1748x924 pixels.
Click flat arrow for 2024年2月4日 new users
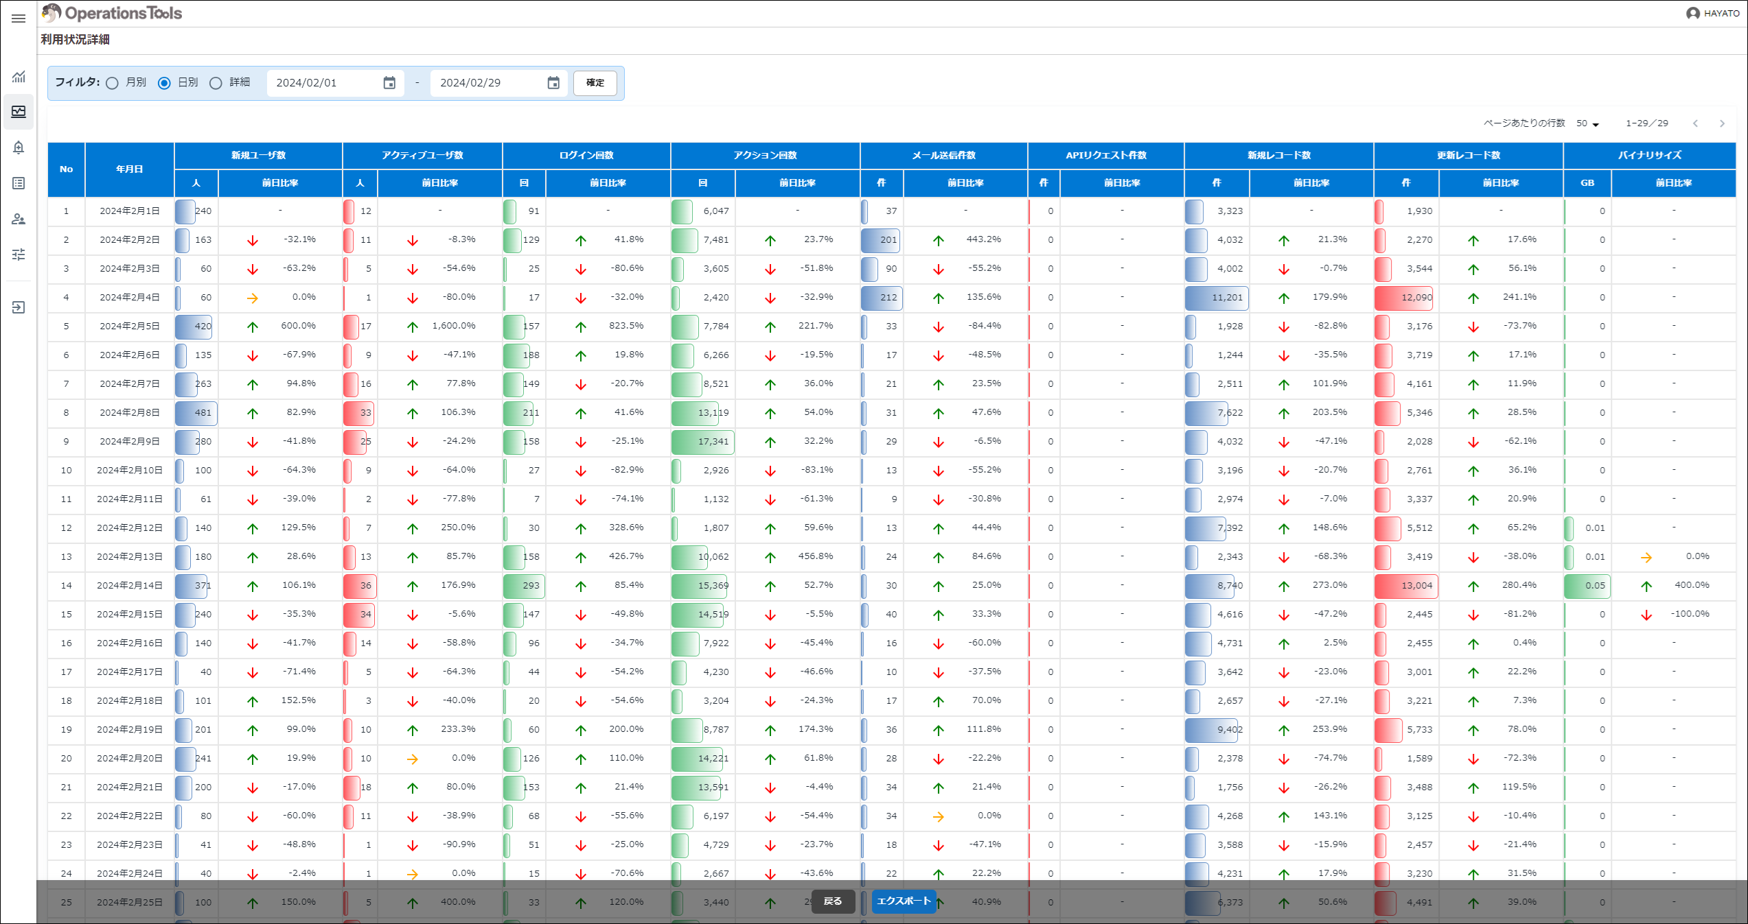click(x=253, y=298)
